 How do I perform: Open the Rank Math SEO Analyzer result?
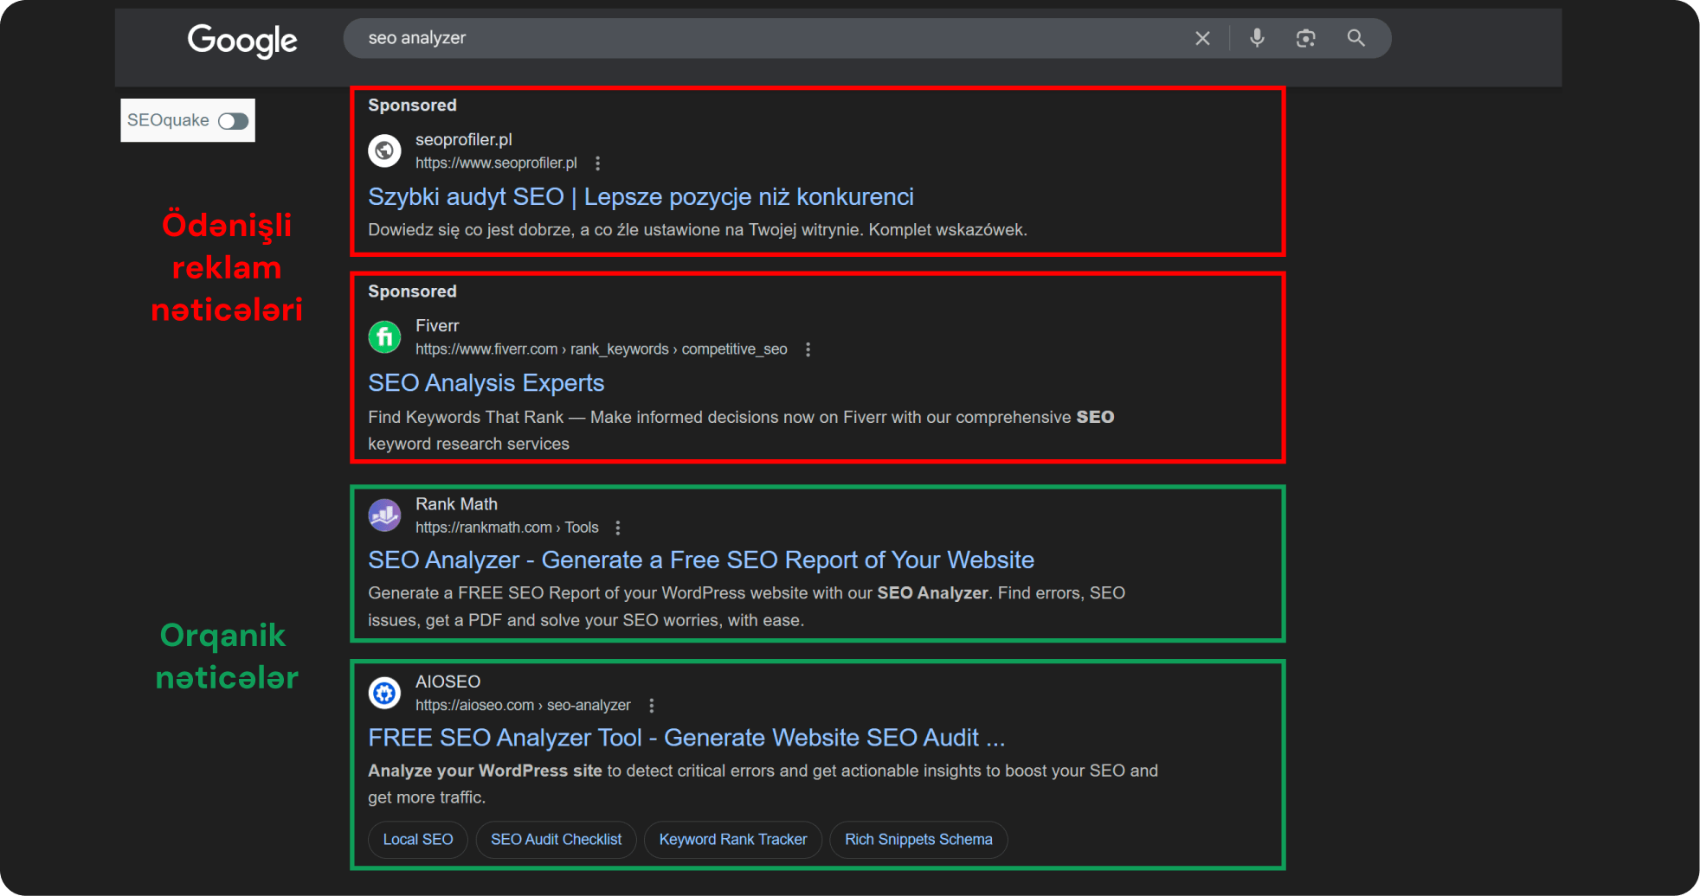coord(701,560)
